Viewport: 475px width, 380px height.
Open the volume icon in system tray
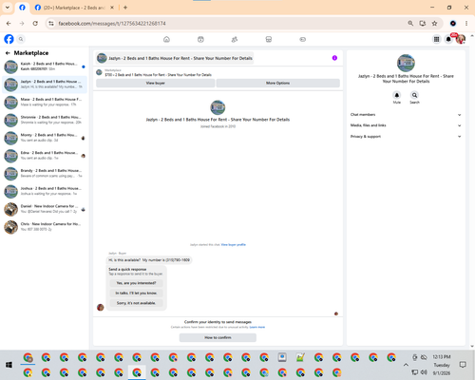424,372
